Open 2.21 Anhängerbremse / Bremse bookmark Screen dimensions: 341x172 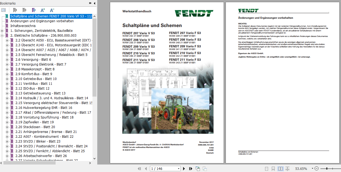coord(46,132)
